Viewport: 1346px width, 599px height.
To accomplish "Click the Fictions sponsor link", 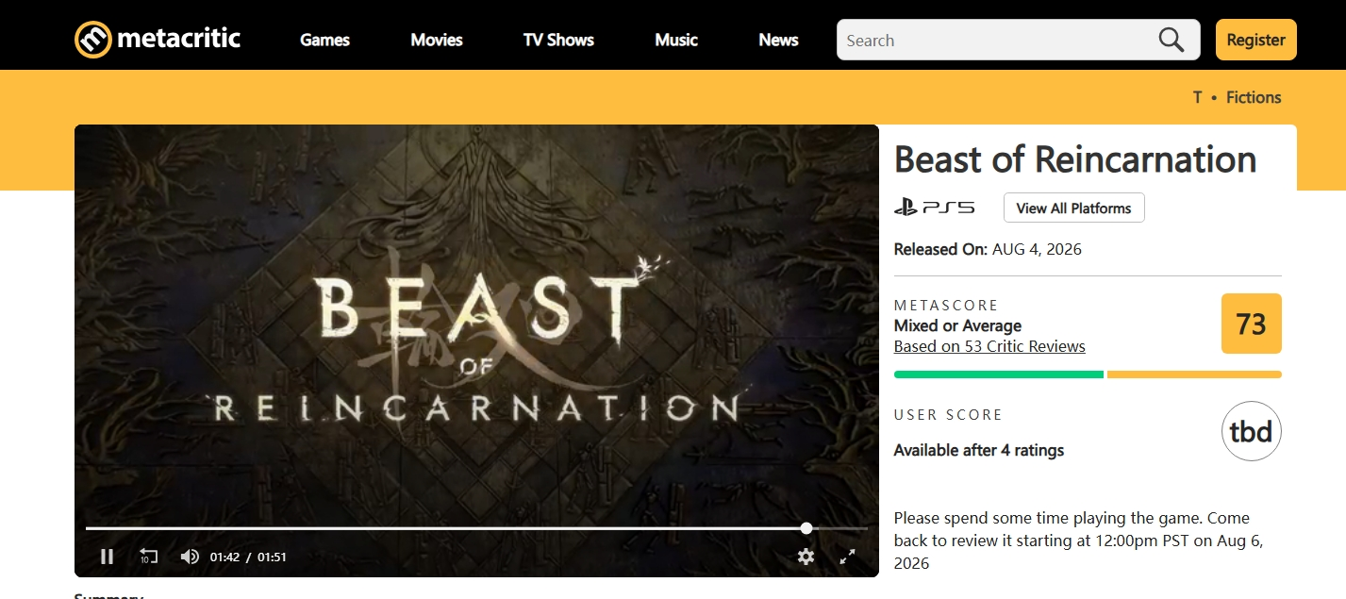I will pyautogui.click(x=1254, y=97).
